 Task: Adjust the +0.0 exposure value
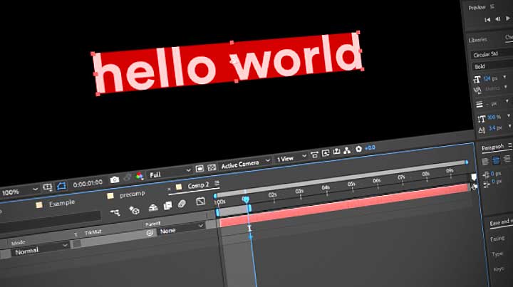(x=370, y=147)
